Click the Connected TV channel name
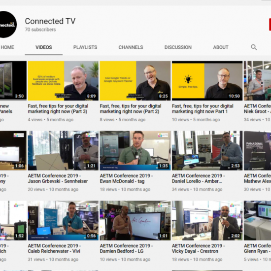271x271 pixels. coord(50,21)
